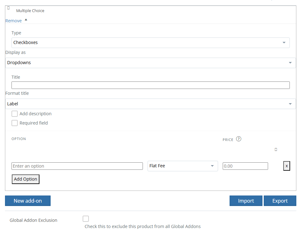Click the price help question mark icon
The width and height of the screenshot is (301, 237).
click(239, 139)
